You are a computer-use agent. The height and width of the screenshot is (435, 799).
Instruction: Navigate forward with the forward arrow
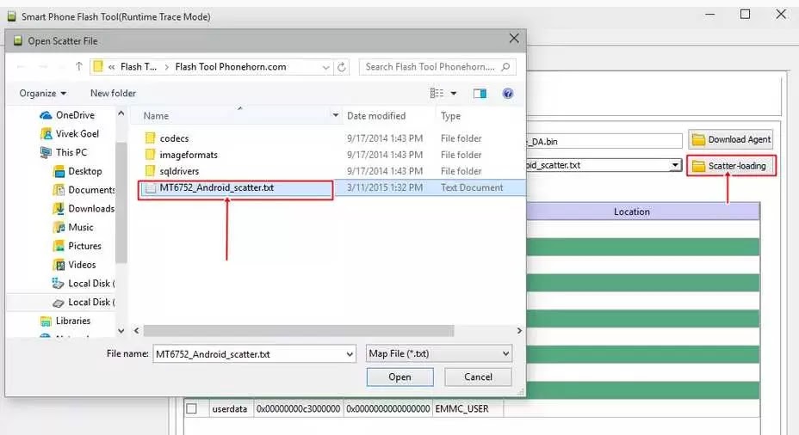tap(43, 67)
